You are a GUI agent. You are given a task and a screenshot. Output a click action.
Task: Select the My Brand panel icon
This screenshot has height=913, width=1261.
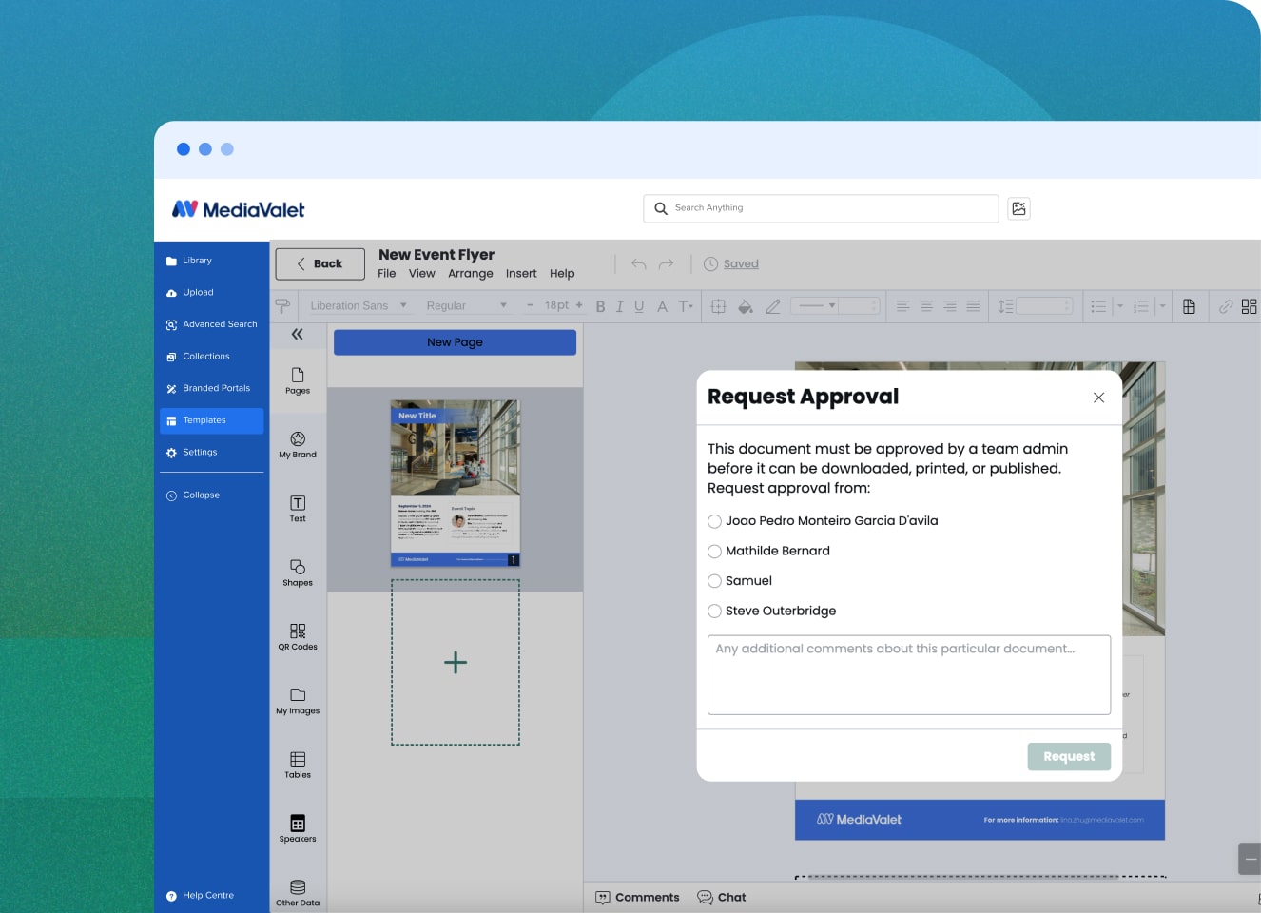[297, 443]
